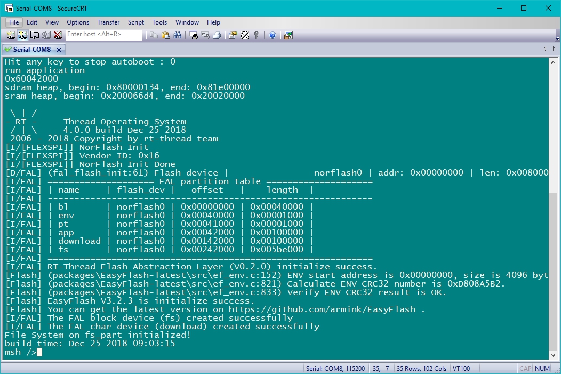Click the Disconnect red X icon
This screenshot has width=561, height=374.
(58, 35)
